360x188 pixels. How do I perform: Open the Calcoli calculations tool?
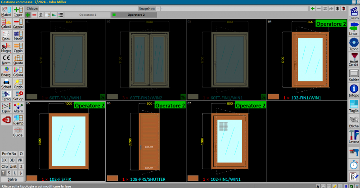pos(6,24)
